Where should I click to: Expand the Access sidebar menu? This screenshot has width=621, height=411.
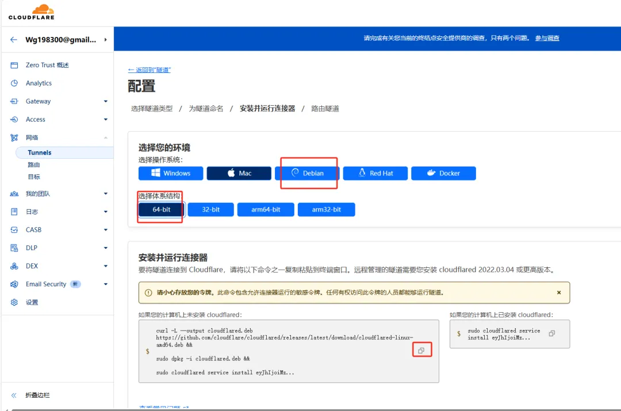coord(36,120)
